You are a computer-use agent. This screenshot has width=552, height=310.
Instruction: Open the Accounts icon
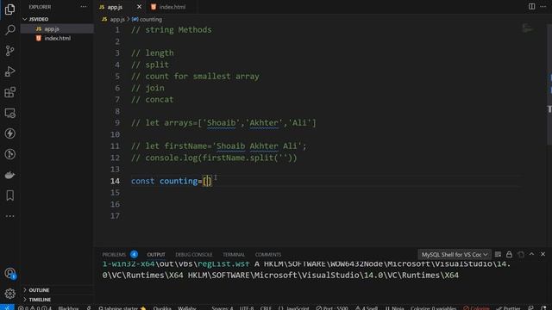pos(9,273)
